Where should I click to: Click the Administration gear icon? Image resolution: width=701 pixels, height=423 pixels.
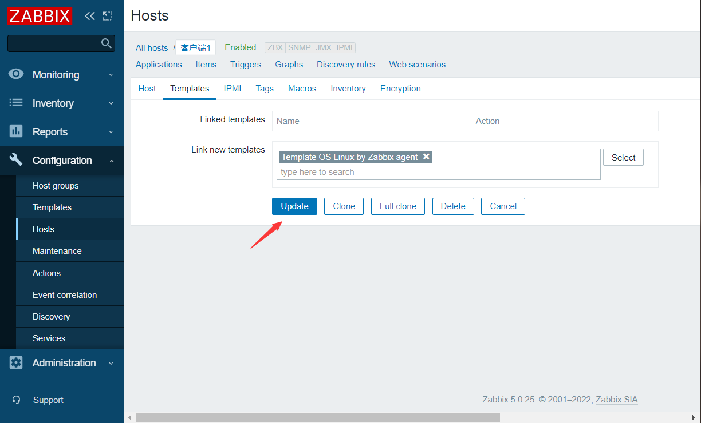(x=16, y=362)
